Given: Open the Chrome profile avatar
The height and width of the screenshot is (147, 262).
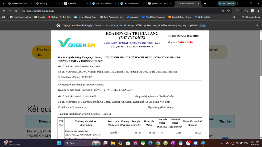Looking at the screenshot, I should pos(252,11).
